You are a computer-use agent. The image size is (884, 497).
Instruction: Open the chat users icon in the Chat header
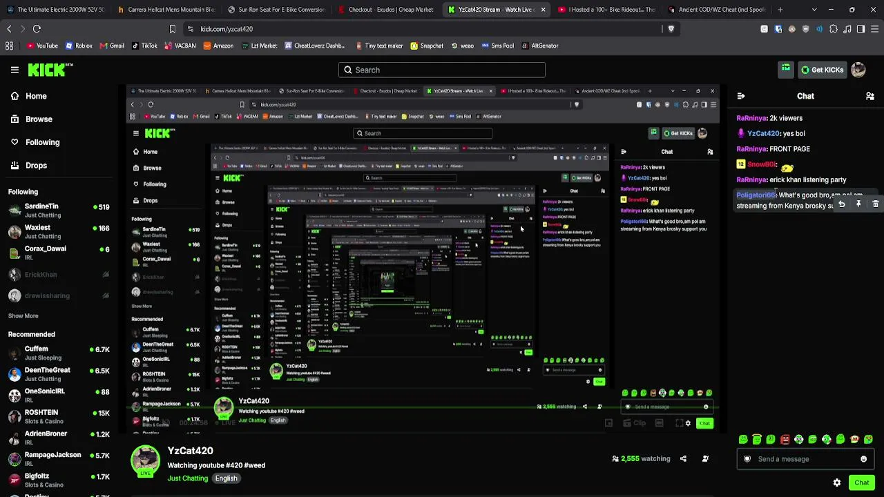click(869, 96)
